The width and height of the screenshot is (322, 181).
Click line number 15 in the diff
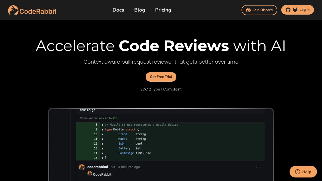coord(96,158)
